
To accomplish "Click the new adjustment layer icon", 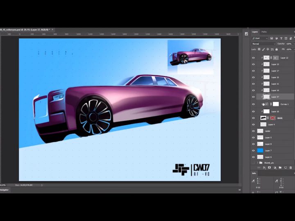I will tap(275, 168).
